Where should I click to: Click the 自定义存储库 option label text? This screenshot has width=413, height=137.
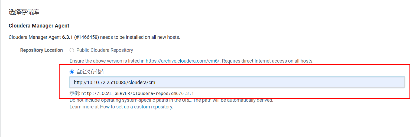[91, 72]
